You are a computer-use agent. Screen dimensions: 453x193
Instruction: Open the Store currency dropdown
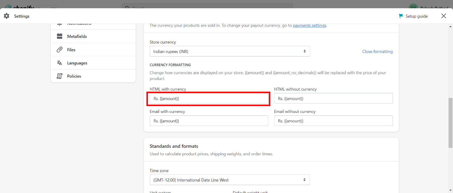[229, 51]
